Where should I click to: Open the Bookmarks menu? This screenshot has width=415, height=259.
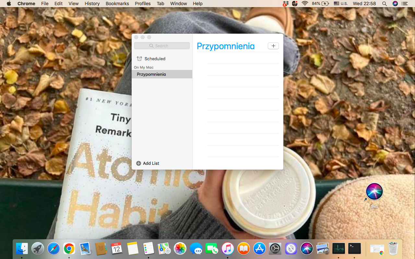pyautogui.click(x=117, y=4)
